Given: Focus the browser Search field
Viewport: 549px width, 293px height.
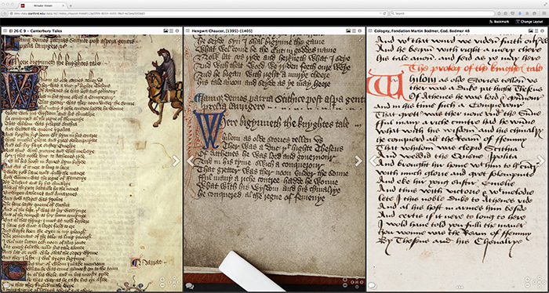Looking at the screenshot, I should [441, 13].
